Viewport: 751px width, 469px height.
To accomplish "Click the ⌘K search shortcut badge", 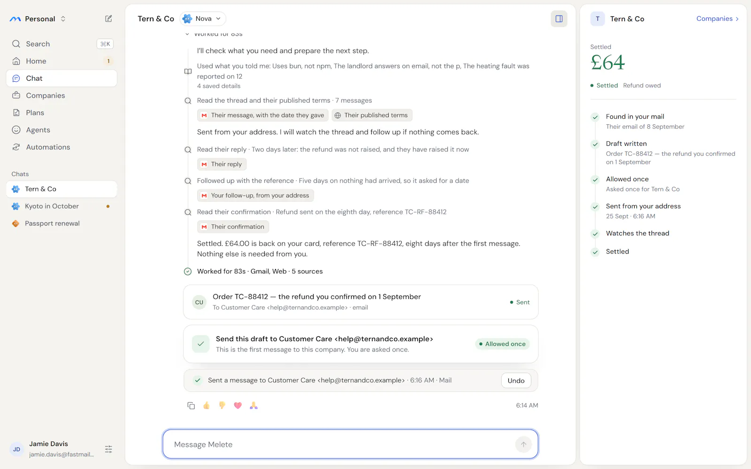I will point(105,44).
